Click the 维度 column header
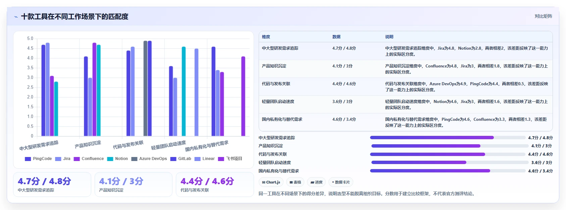This screenshot has width=566, height=210. 266,37
